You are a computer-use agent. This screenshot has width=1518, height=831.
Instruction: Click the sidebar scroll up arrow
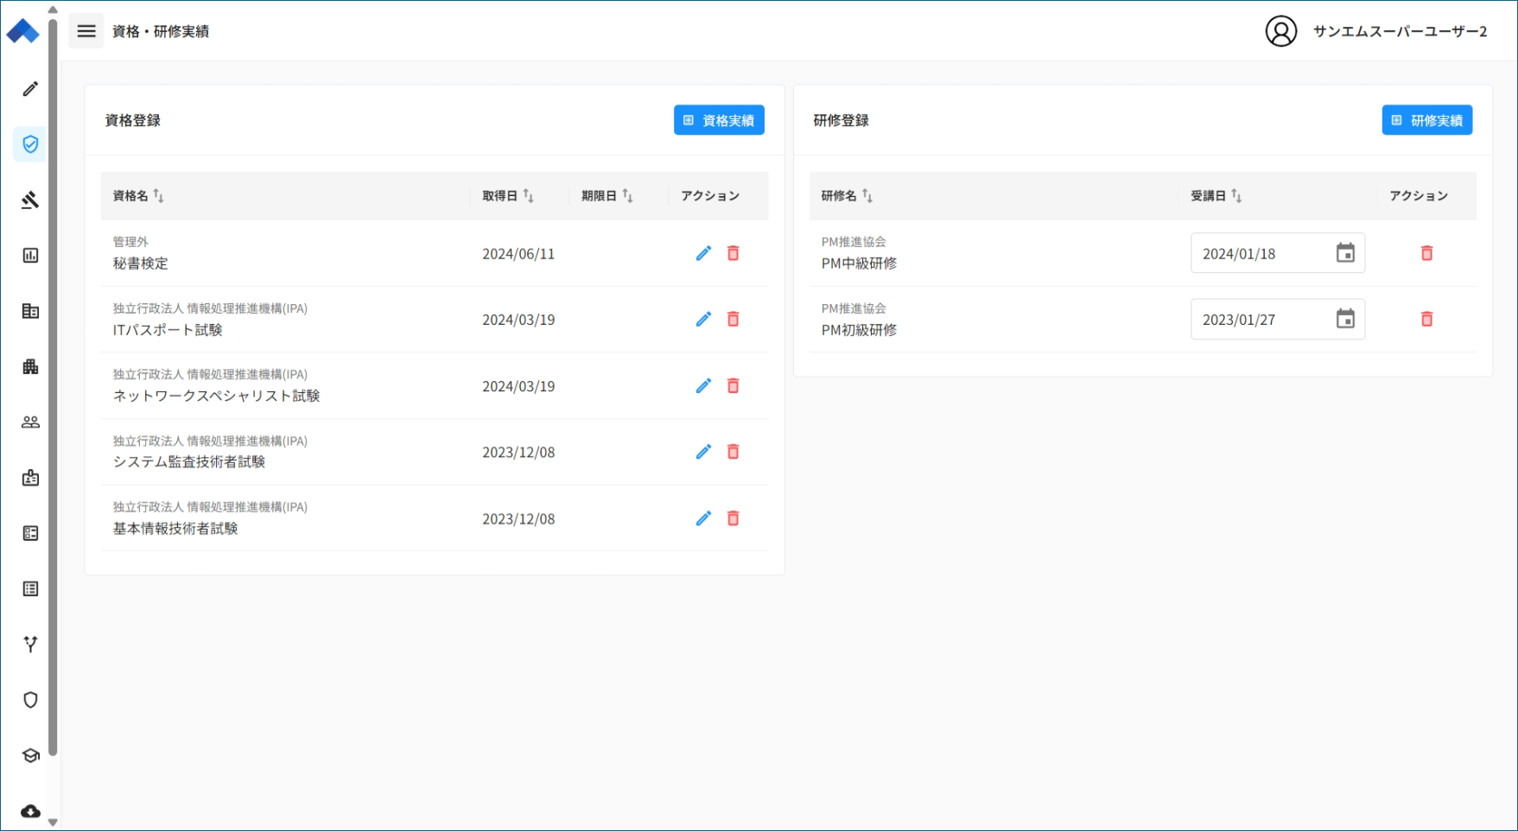(x=53, y=10)
